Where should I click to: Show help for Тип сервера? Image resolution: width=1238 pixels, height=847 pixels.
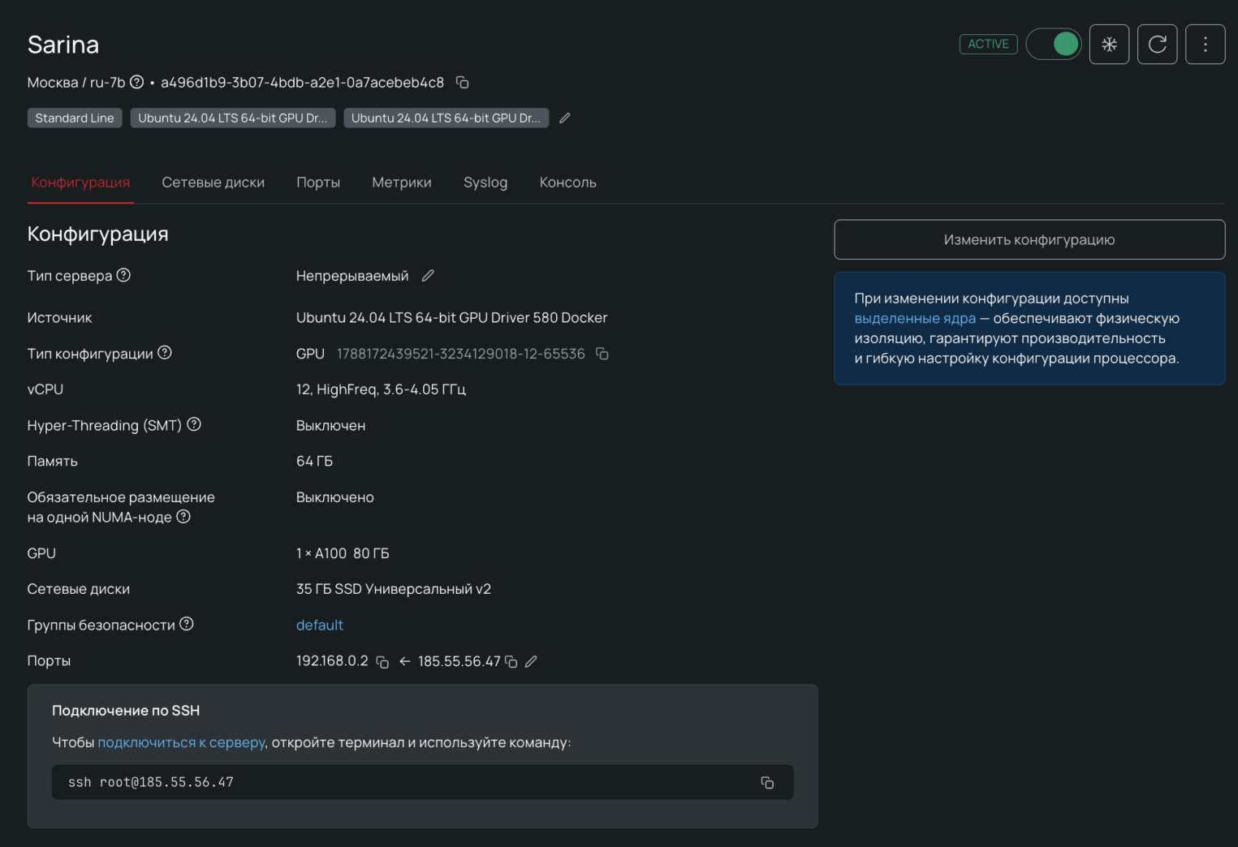tap(123, 275)
